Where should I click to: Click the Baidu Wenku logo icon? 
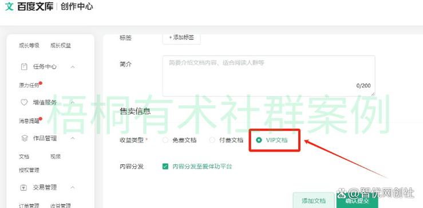9,6
